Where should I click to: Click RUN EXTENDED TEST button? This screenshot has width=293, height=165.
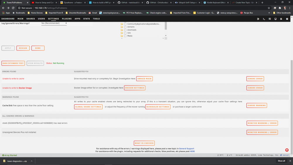click(13, 63)
